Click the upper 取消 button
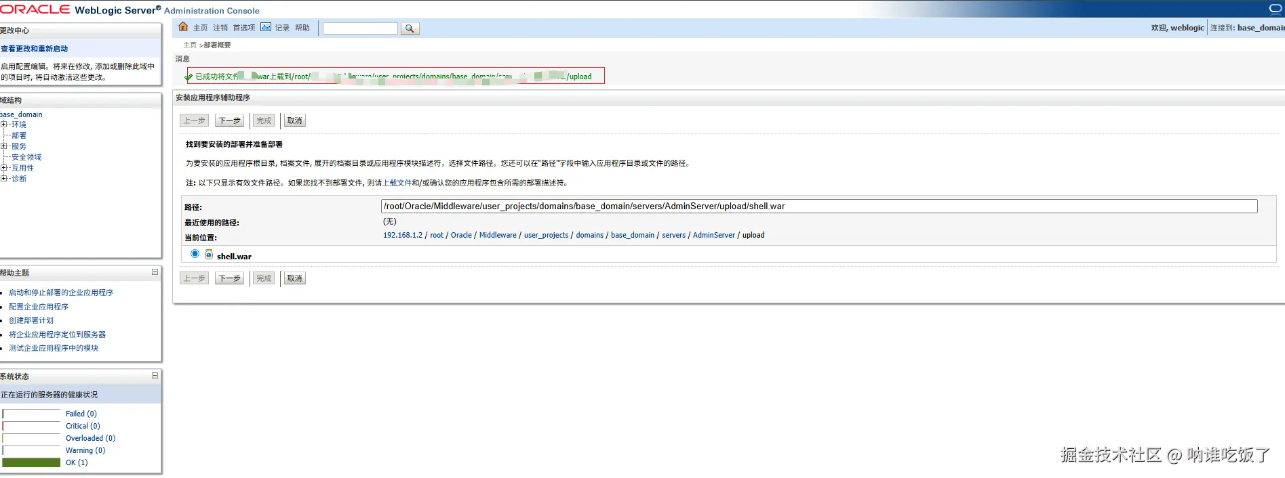The height and width of the screenshot is (478, 1285). (294, 121)
